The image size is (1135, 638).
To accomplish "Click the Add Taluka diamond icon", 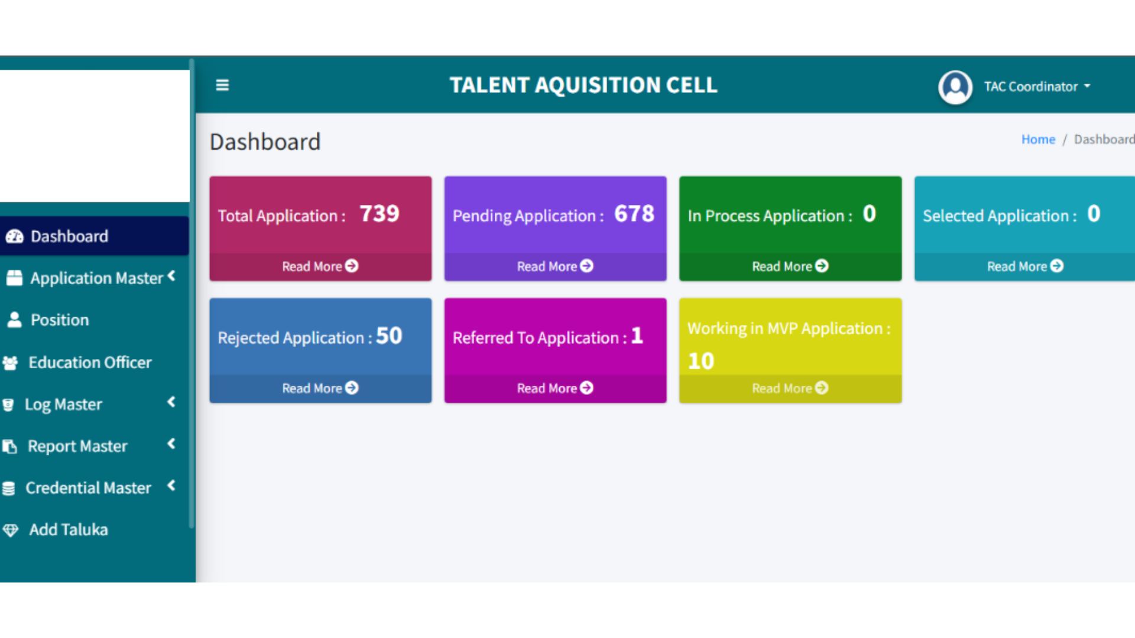I will (11, 530).
